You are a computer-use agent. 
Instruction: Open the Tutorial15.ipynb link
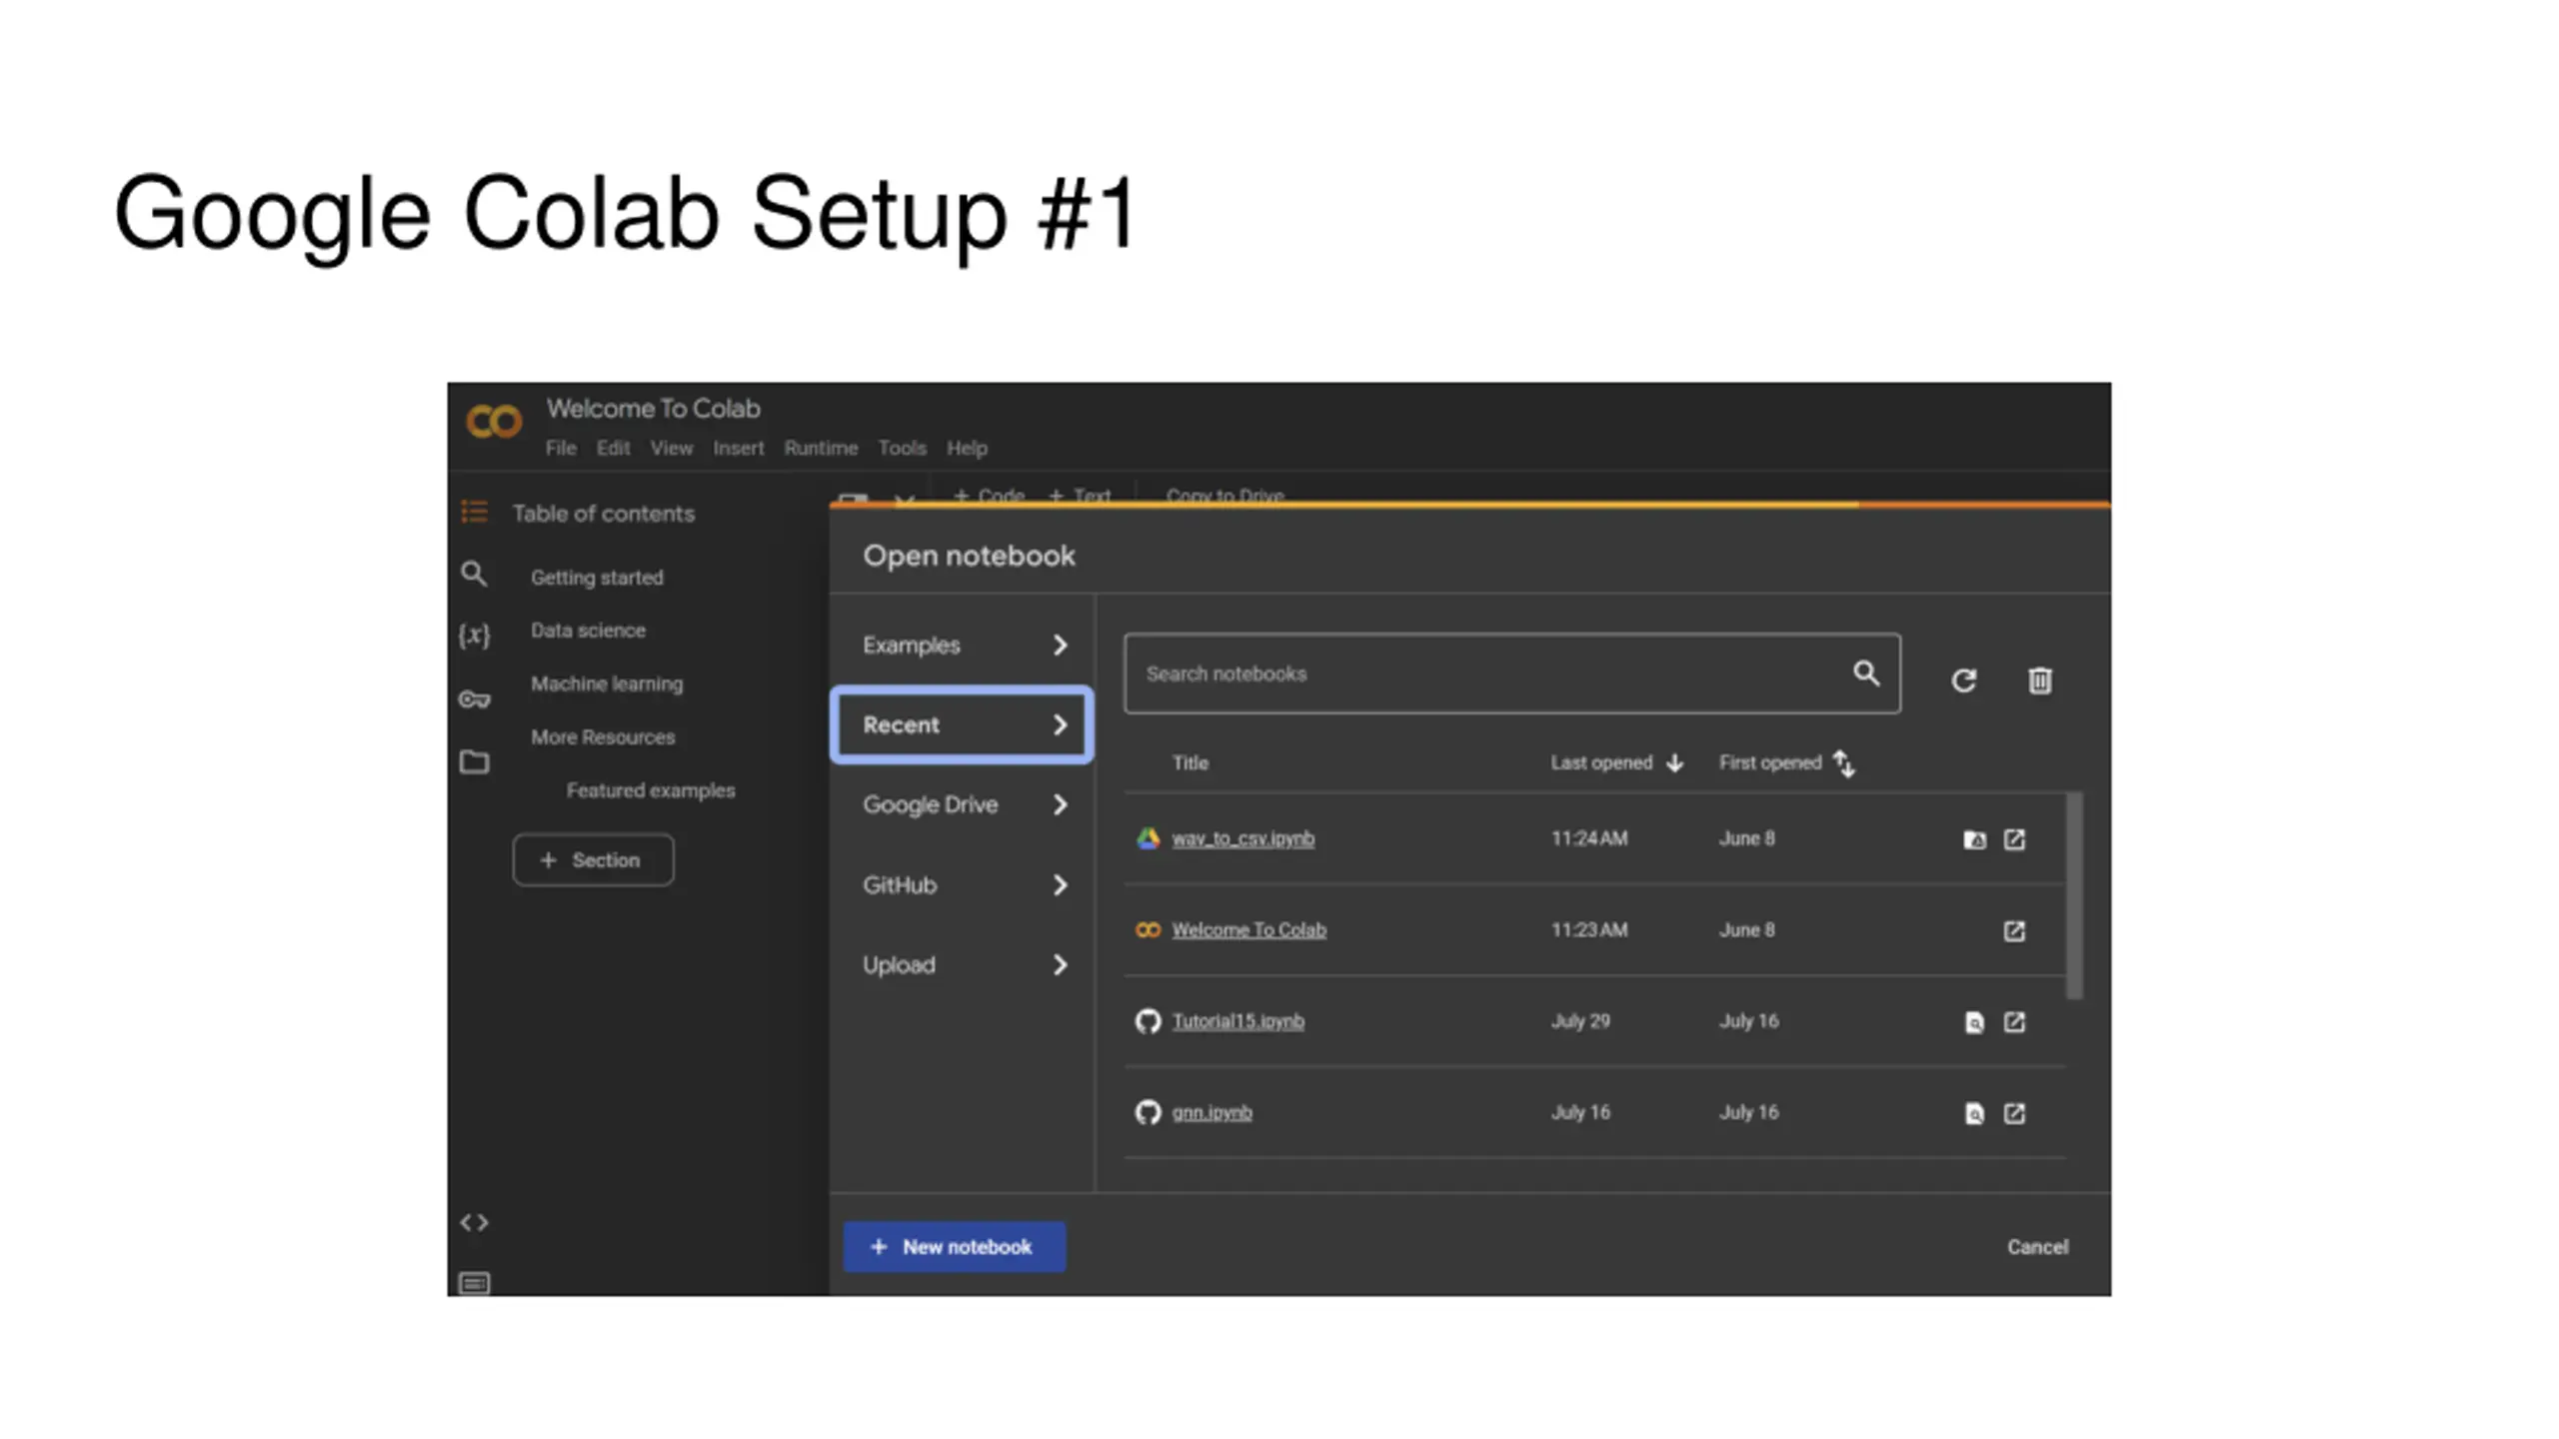tap(1238, 1021)
